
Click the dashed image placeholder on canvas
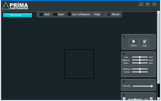(79, 64)
